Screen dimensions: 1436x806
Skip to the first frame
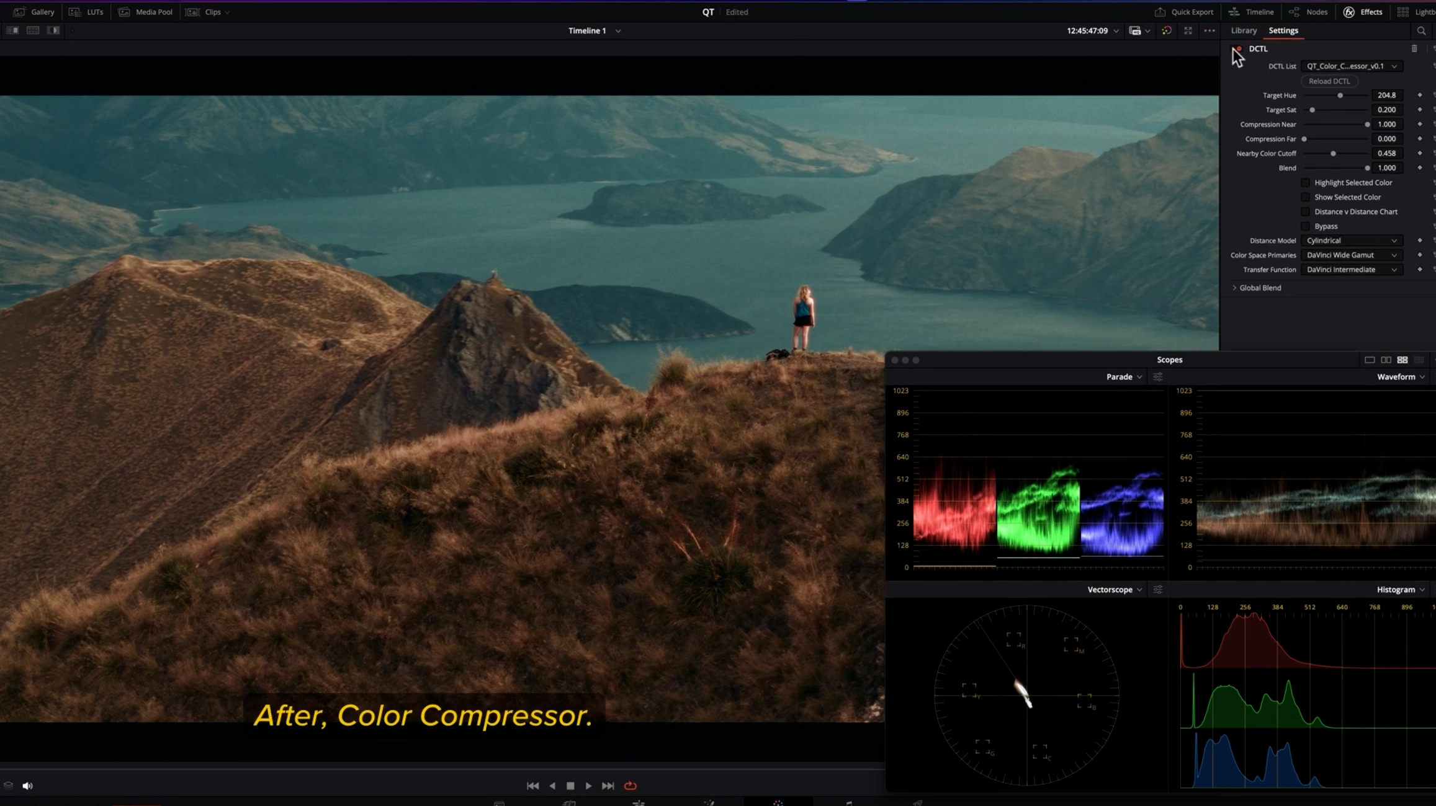click(x=532, y=786)
